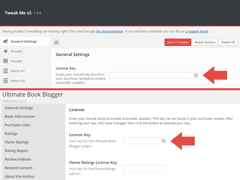
Task: Focus the Flame Ratings License Key field
Action: (144, 168)
